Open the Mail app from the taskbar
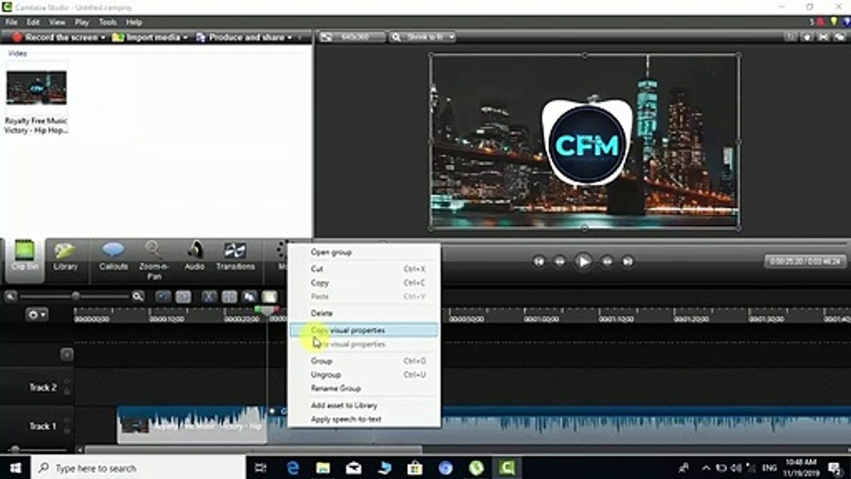The image size is (851, 479). pyautogui.click(x=354, y=468)
